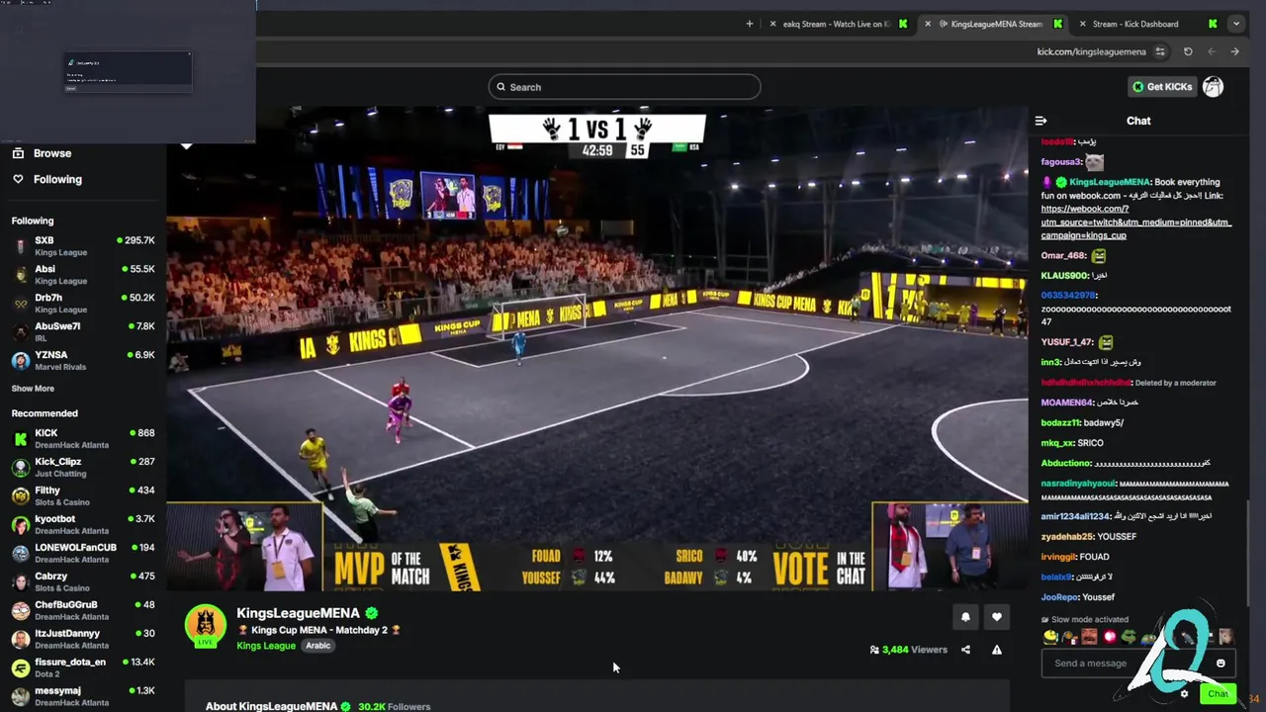Click username MOAMEN64 in chat
The height and width of the screenshot is (712, 1266).
click(x=1066, y=402)
